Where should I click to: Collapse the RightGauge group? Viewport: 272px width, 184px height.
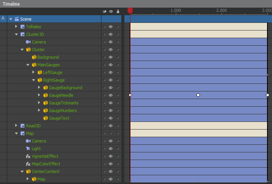(33, 80)
